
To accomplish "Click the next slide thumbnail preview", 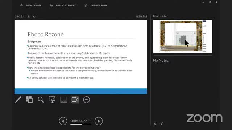I will pyautogui.click(x=183, y=36).
